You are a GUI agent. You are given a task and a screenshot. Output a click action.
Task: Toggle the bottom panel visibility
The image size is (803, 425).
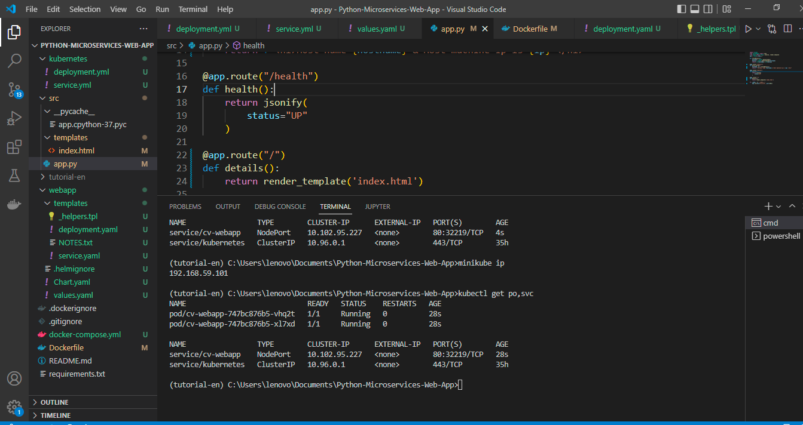click(x=695, y=9)
